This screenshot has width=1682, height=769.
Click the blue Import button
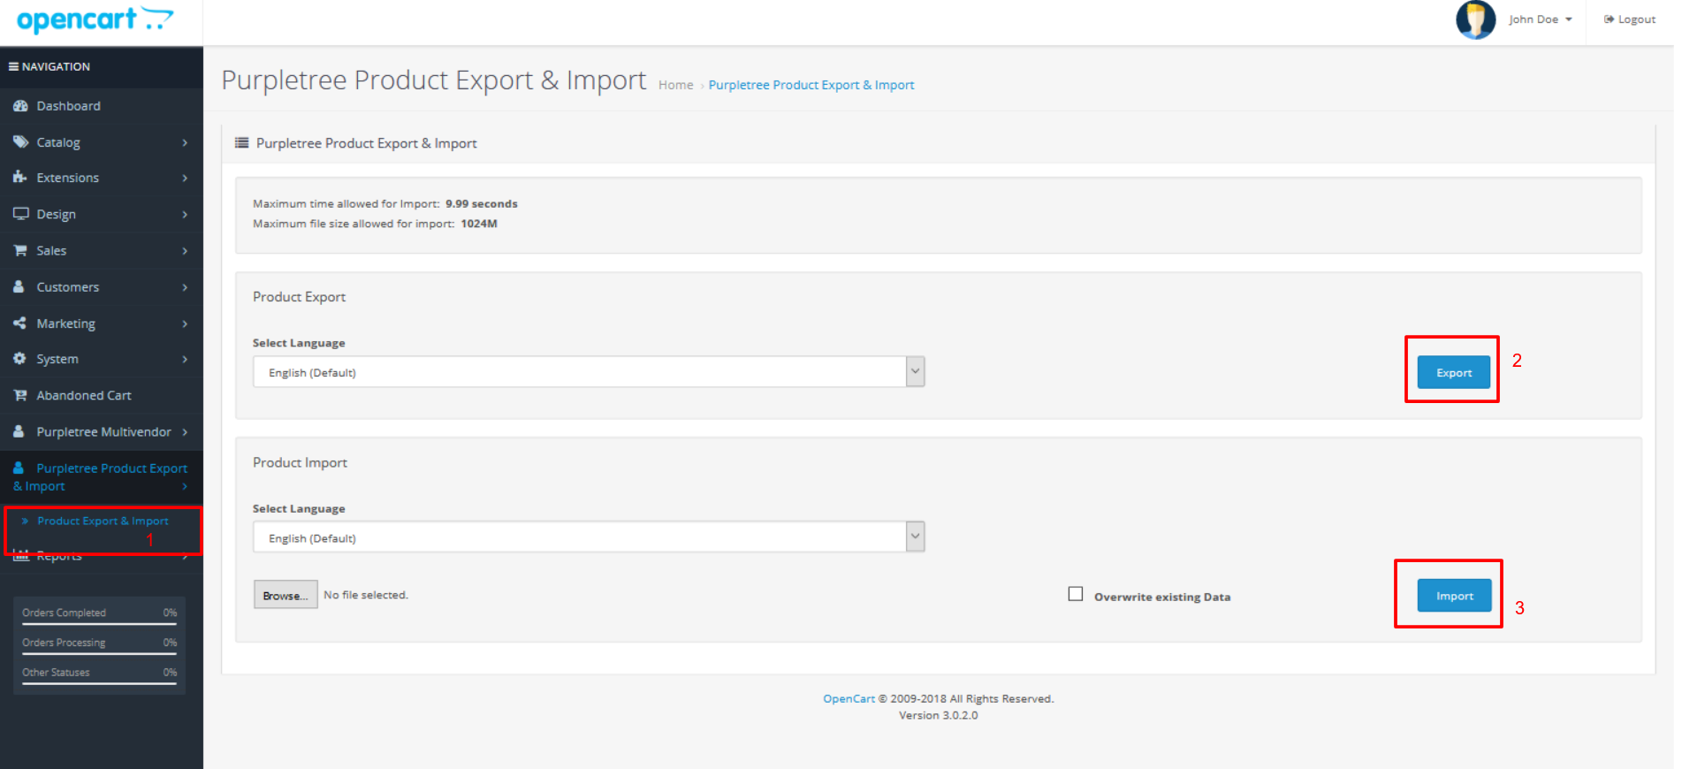coord(1454,596)
